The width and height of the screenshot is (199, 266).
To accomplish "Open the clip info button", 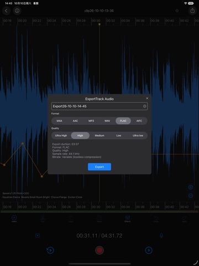I will (17, 11).
